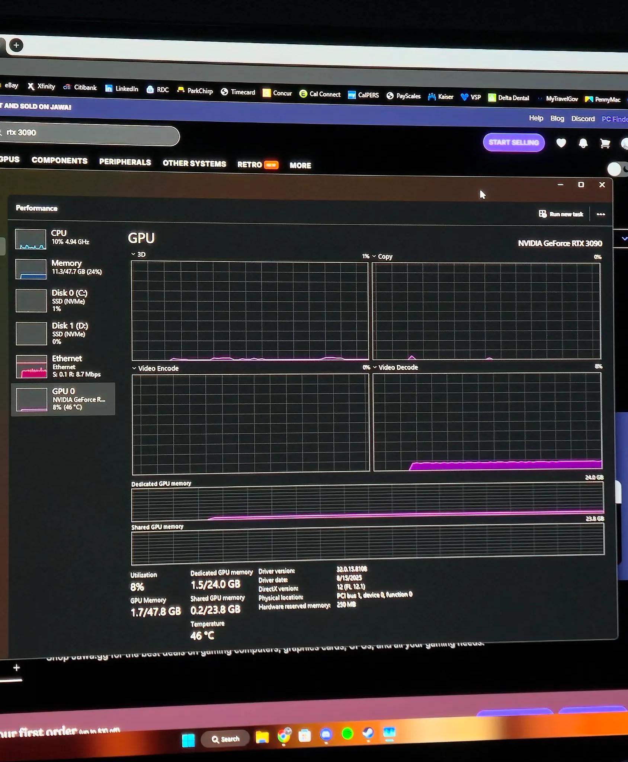This screenshot has width=628, height=762.
Task: Open the RETRO category menu
Action: (x=258, y=164)
